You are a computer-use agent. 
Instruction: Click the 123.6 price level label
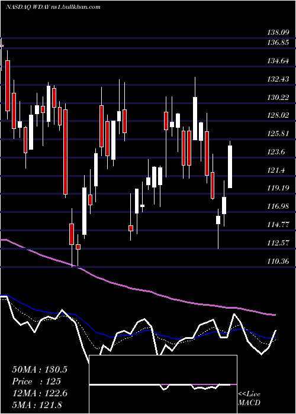click(276, 152)
